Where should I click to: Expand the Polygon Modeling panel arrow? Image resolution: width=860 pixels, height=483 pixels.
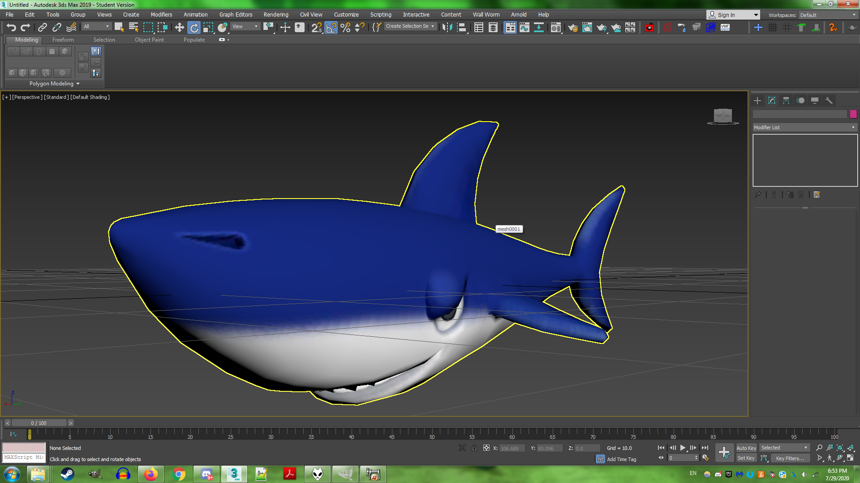coord(78,84)
